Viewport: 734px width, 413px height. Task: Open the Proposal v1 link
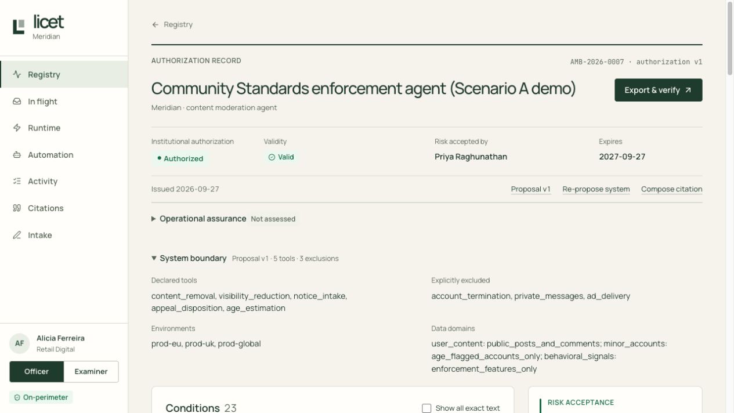(x=531, y=189)
